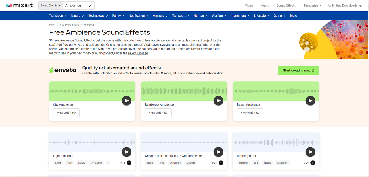View City Ambience on Envato
Image resolution: width=369 pixels, height=177 pixels.
[x=66, y=112]
